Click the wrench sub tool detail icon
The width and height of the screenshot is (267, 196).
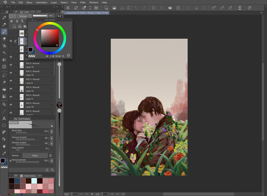coord(52,170)
